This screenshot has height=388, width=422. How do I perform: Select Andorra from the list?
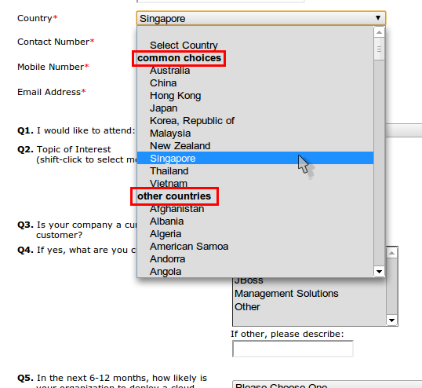pos(255,259)
